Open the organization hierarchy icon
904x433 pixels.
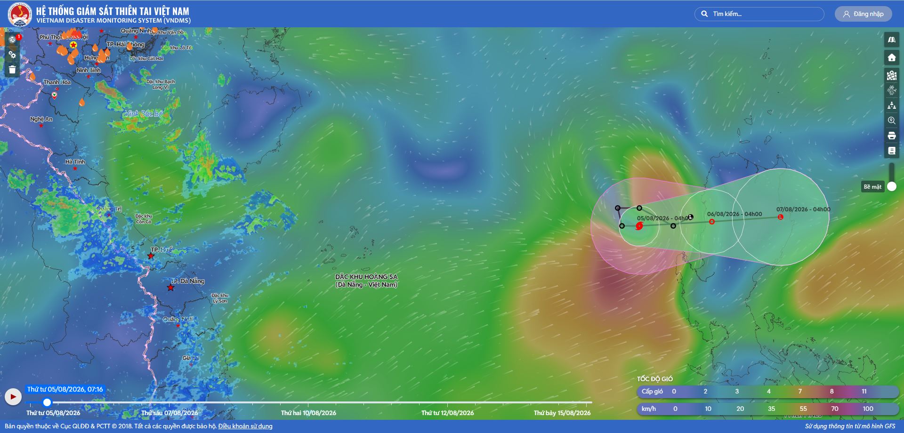892,105
